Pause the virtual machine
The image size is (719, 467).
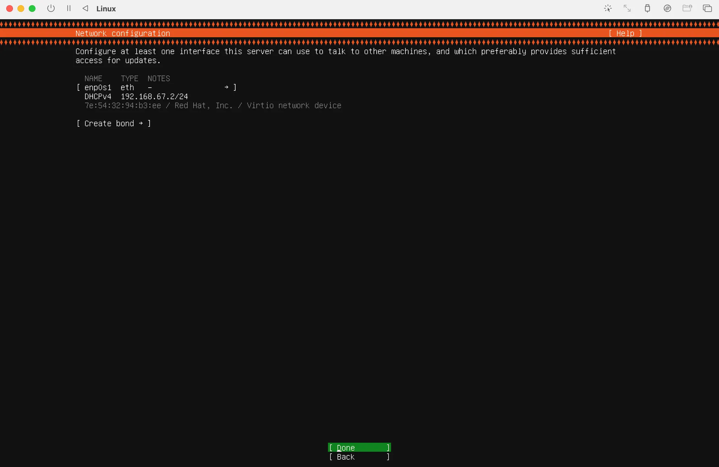(x=69, y=8)
